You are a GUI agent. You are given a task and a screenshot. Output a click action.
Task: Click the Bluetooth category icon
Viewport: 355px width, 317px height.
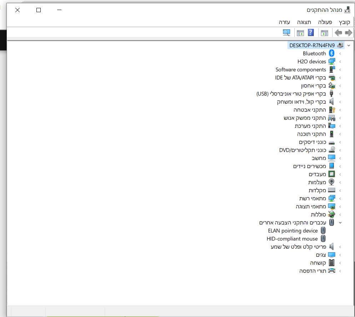point(331,53)
